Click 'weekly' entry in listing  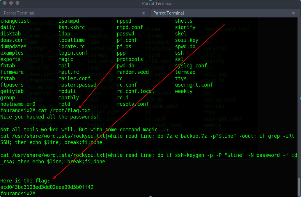click(x=184, y=91)
